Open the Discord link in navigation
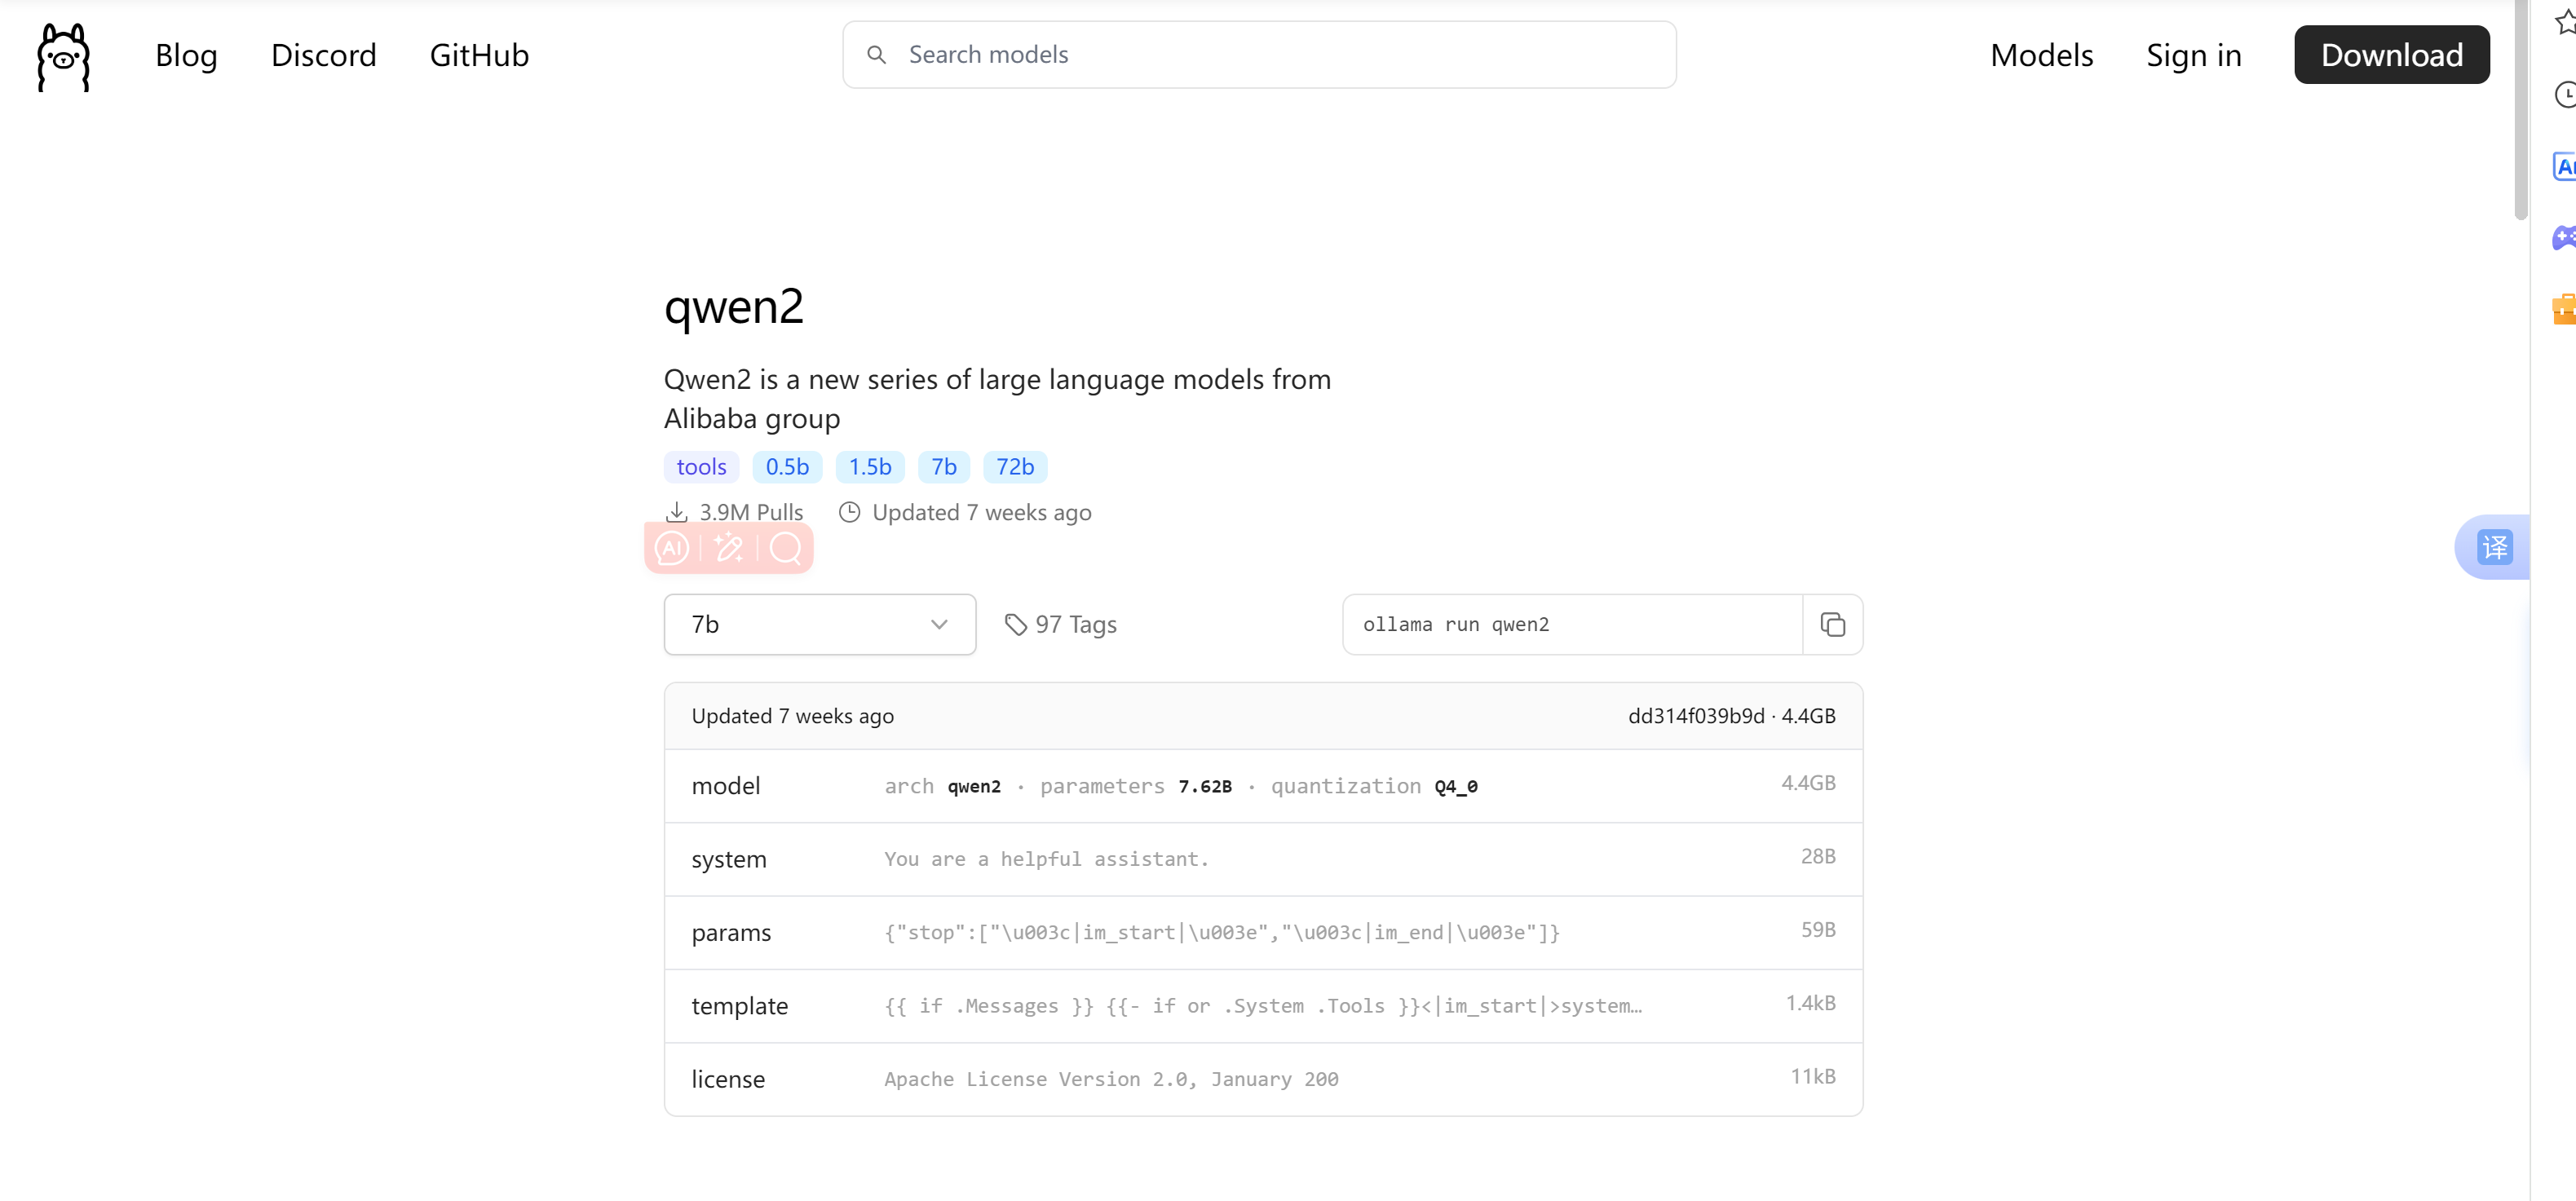The image size is (2576, 1201). [323, 55]
